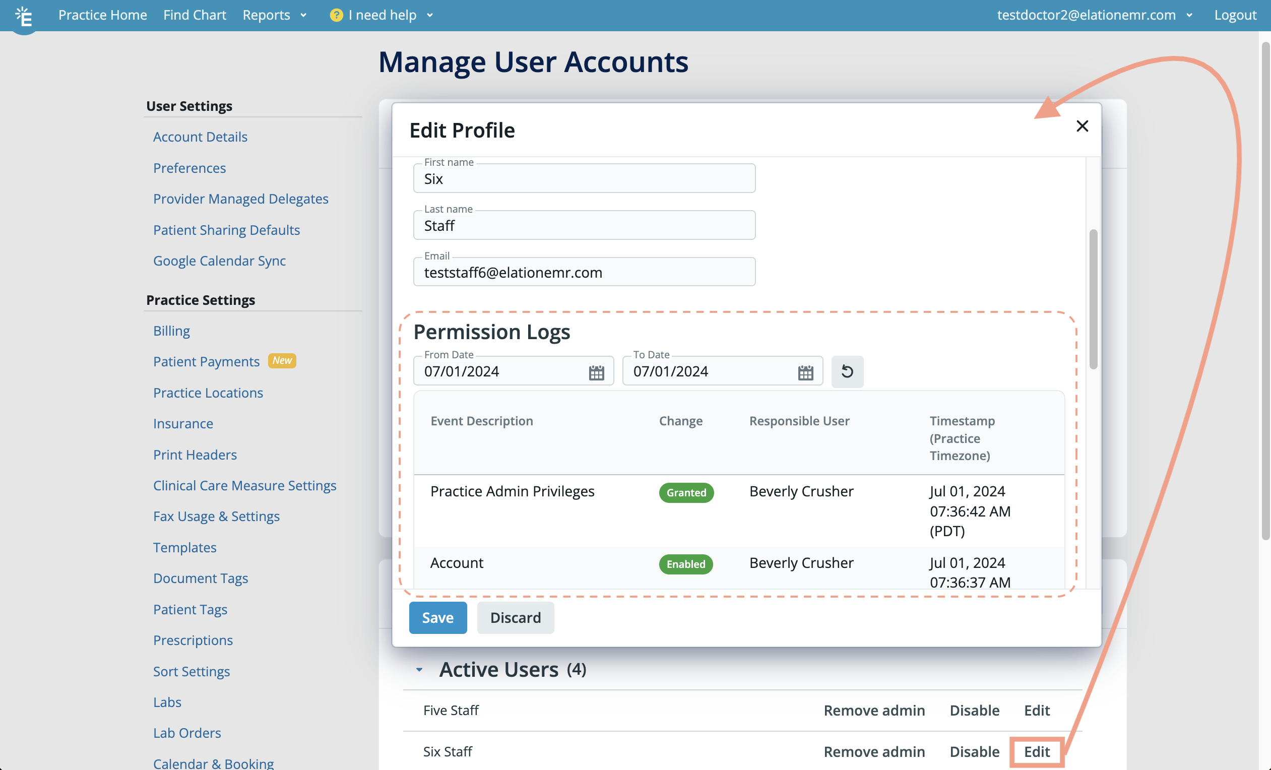
Task: Click the calendar icon for To Date
Action: click(804, 370)
